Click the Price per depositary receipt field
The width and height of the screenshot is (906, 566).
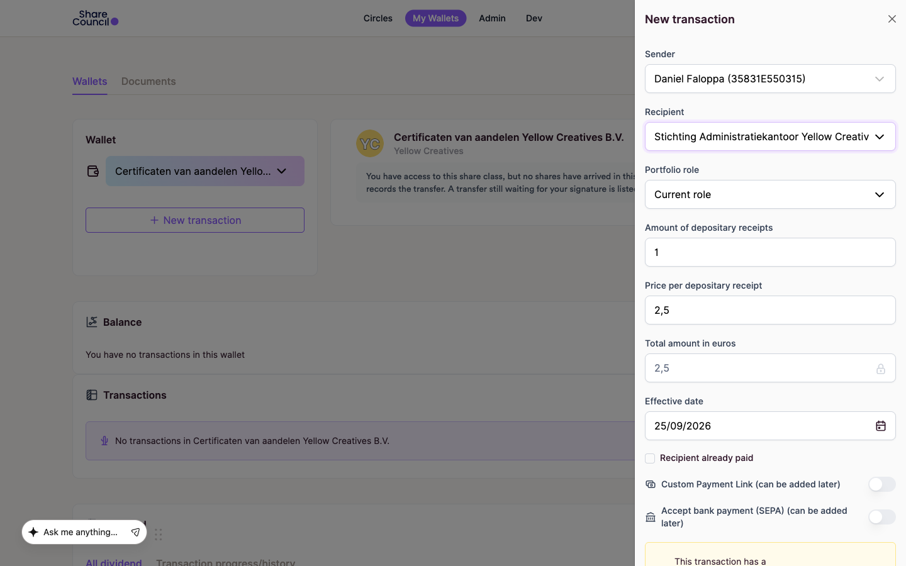coord(770,310)
